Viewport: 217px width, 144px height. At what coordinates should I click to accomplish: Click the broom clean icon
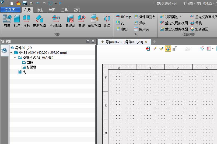[x=161, y=48]
